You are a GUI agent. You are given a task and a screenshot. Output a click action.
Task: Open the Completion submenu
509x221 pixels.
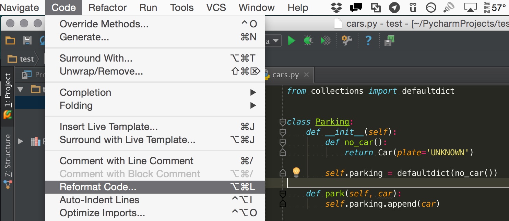point(155,92)
